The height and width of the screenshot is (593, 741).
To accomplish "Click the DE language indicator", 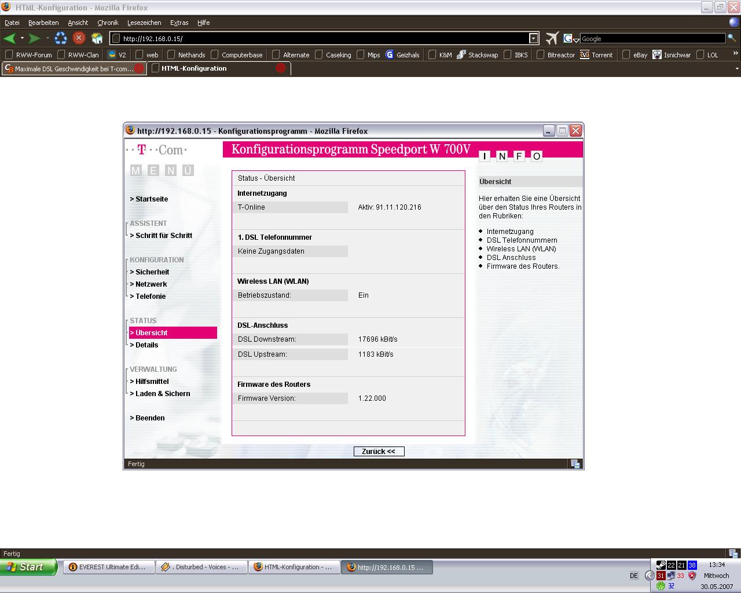I will (634, 576).
